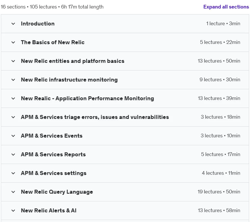Expand Application Performance Monitoring section chevron

[13, 99]
